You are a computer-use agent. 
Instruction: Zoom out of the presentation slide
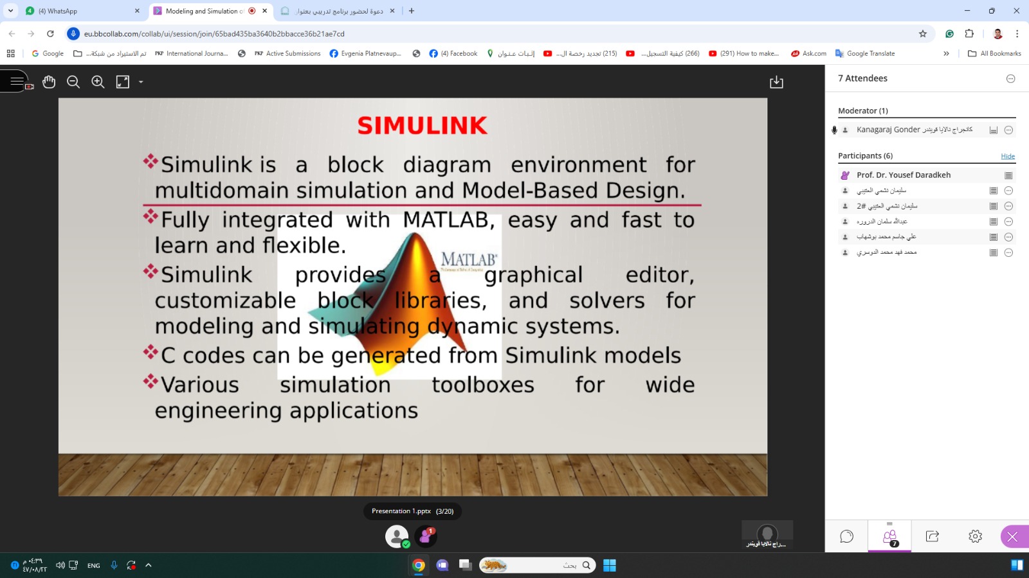(x=73, y=82)
